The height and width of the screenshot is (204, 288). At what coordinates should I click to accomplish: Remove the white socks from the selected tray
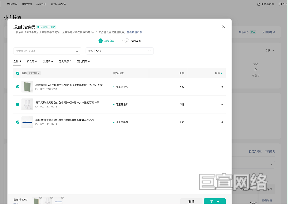pos(52,198)
